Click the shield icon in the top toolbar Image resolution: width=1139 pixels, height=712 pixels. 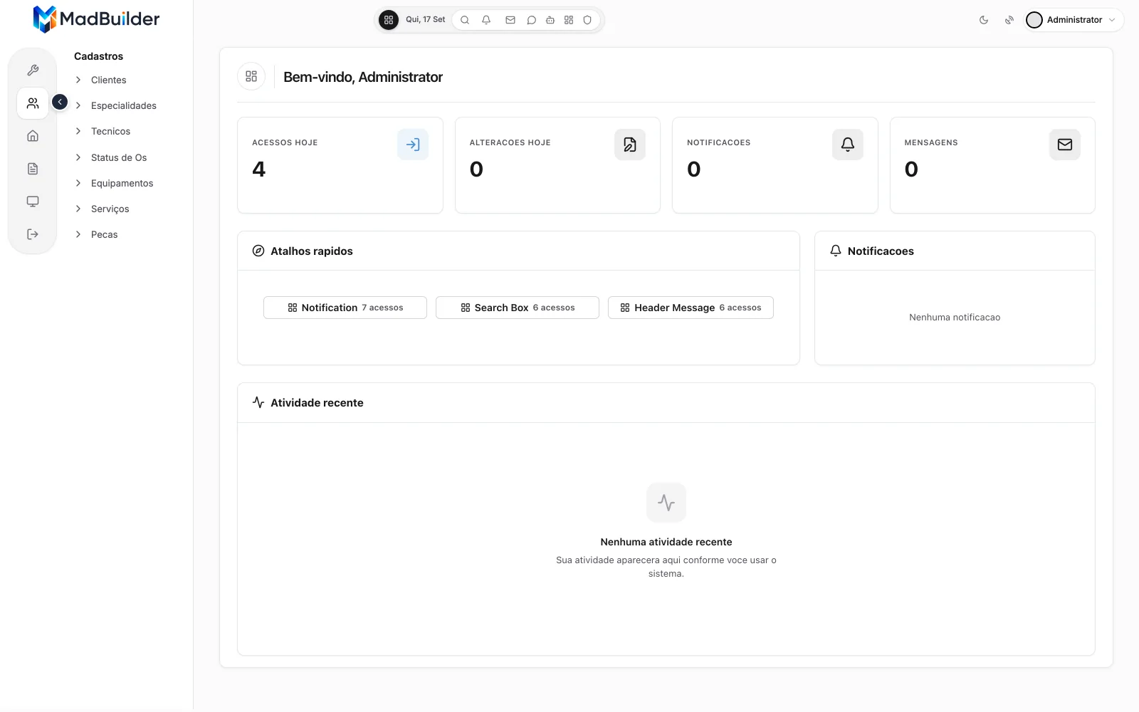[x=587, y=20]
